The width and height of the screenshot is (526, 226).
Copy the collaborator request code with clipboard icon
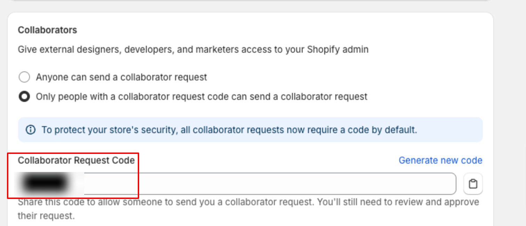[x=473, y=184]
